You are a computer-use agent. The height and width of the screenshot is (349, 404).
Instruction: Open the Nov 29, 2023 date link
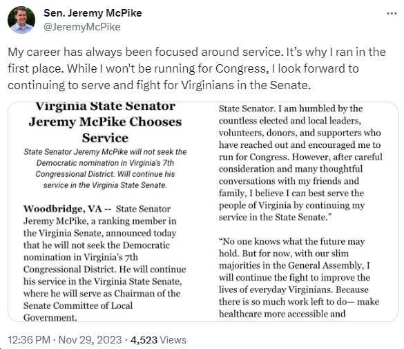point(90,340)
